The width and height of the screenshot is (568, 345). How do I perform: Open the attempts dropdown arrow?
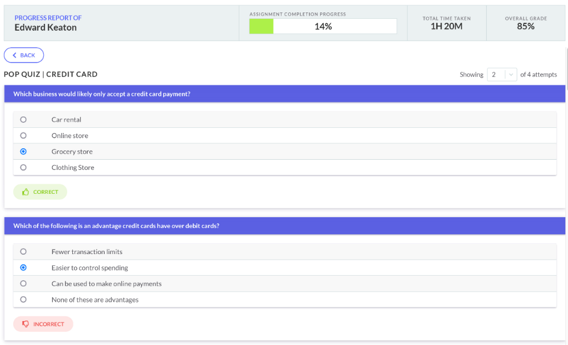click(511, 74)
